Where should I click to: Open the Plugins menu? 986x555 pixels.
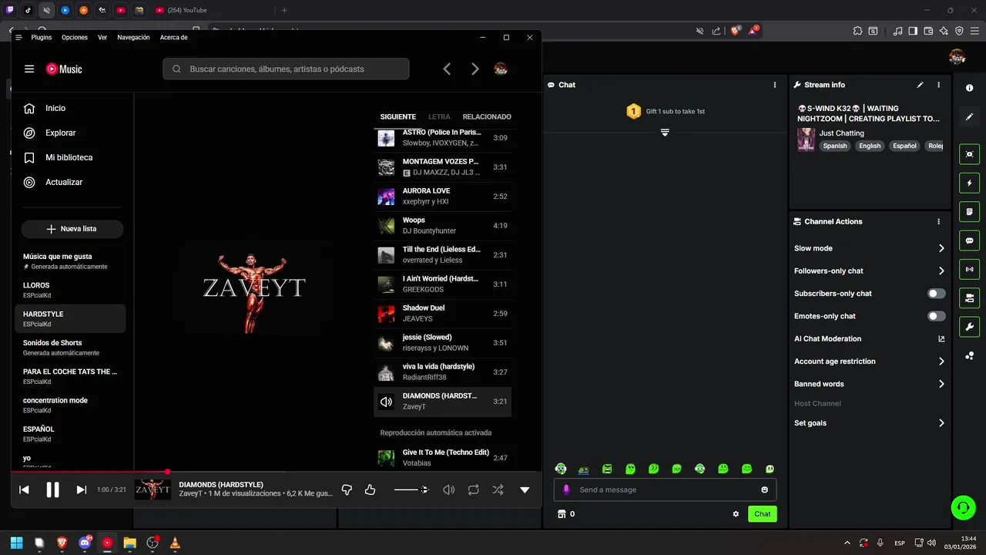point(42,37)
